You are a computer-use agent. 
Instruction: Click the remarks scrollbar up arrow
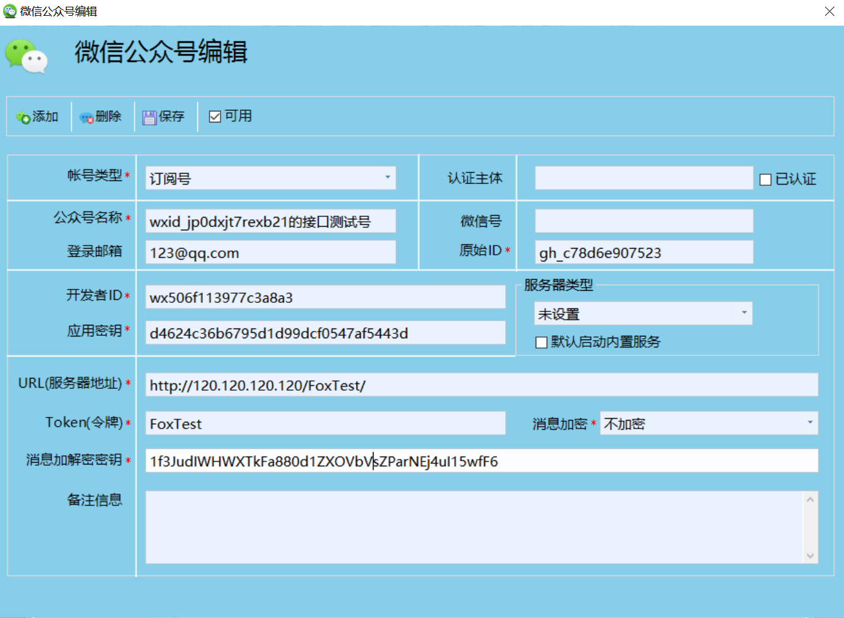[810, 499]
